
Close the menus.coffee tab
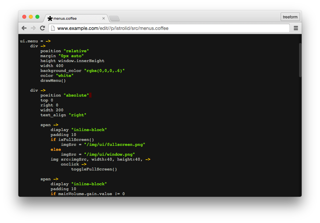click(x=104, y=18)
